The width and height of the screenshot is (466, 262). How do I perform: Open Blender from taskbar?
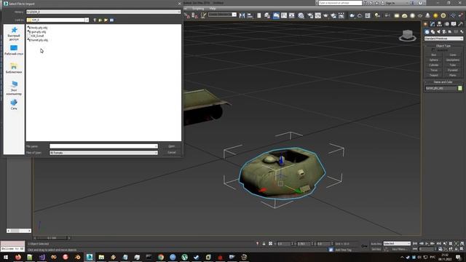coord(78,257)
